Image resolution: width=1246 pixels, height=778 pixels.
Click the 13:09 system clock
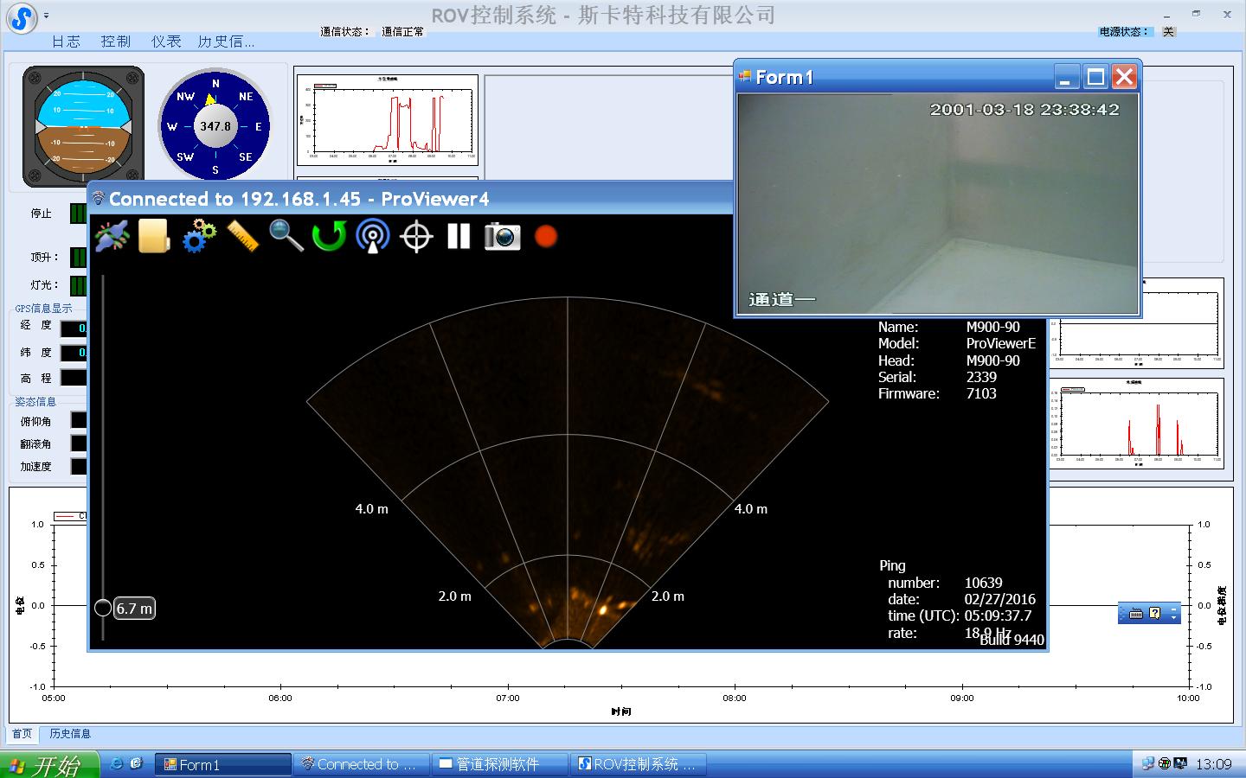click(x=1213, y=764)
